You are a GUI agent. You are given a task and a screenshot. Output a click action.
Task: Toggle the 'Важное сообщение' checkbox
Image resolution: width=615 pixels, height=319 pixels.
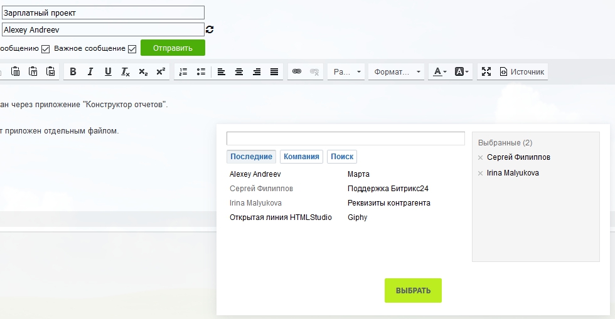pos(132,49)
